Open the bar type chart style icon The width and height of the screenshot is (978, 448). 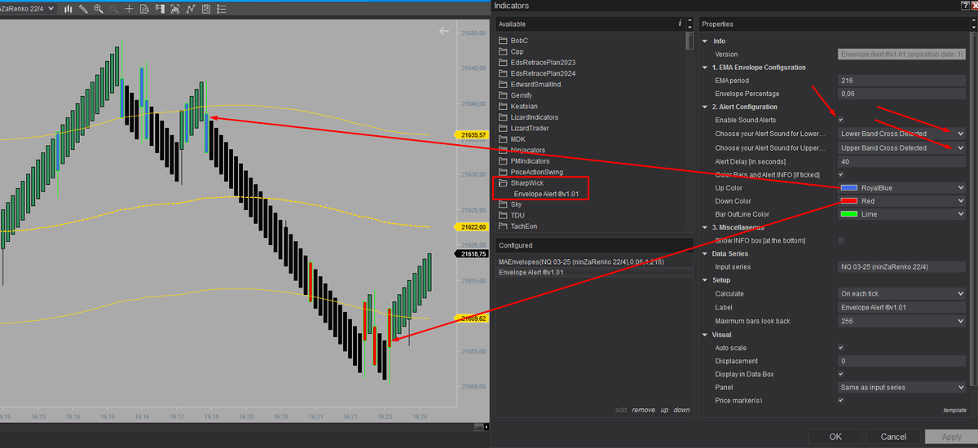point(68,9)
